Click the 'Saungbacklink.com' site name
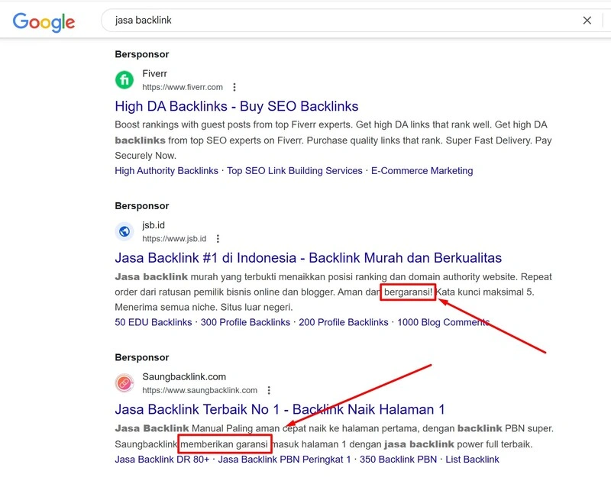 click(x=184, y=376)
